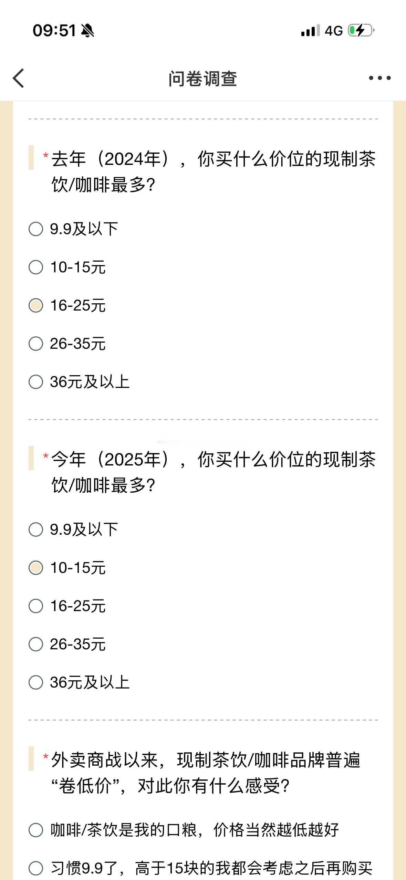Image resolution: width=406 pixels, height=880 pixels.
Task: Choose 16-25元 under the 2024 question
Action: (x=36, y=306)
